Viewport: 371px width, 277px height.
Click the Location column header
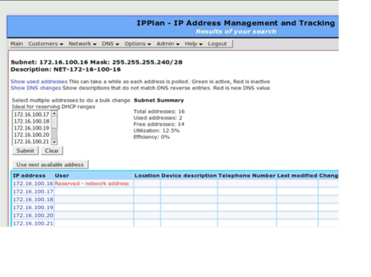click(x=147, y=176)
